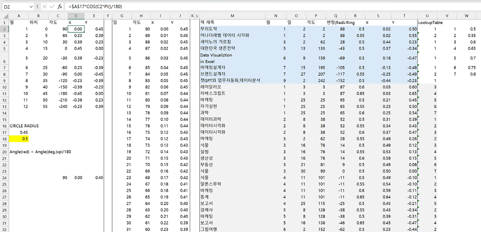Select the Data Visualiztion in Excel cell
Image resolution: width=481 pixels, height=232 pixels.
pyautogui.click(x=232, y=58)
